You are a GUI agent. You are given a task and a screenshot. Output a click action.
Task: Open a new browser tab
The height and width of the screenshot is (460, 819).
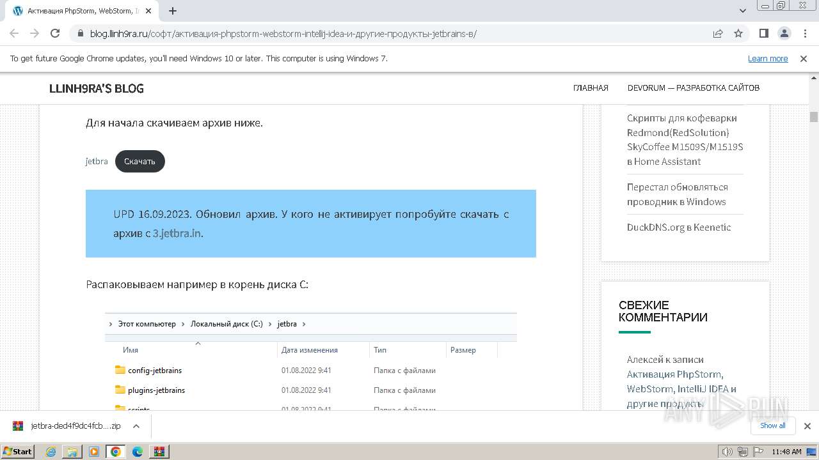[x=173, y=11]
